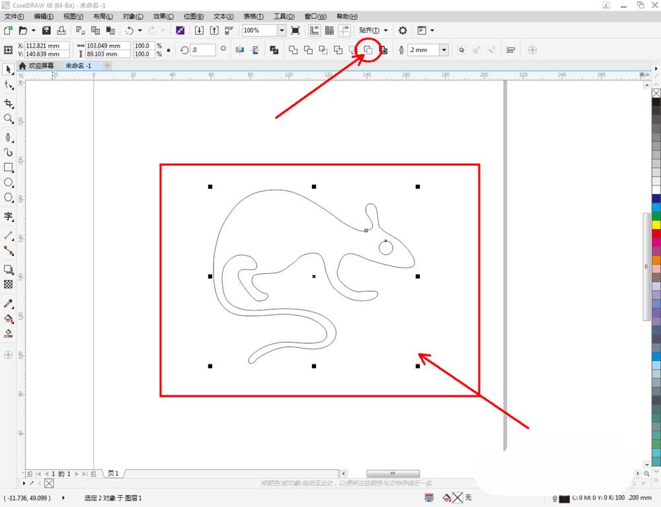Click the Weld shapes icon
Image resolution: width=661 pixels, height=507 pixels.
pos(293,50)
